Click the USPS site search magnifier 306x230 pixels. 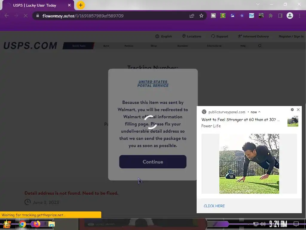coord(260,46)
